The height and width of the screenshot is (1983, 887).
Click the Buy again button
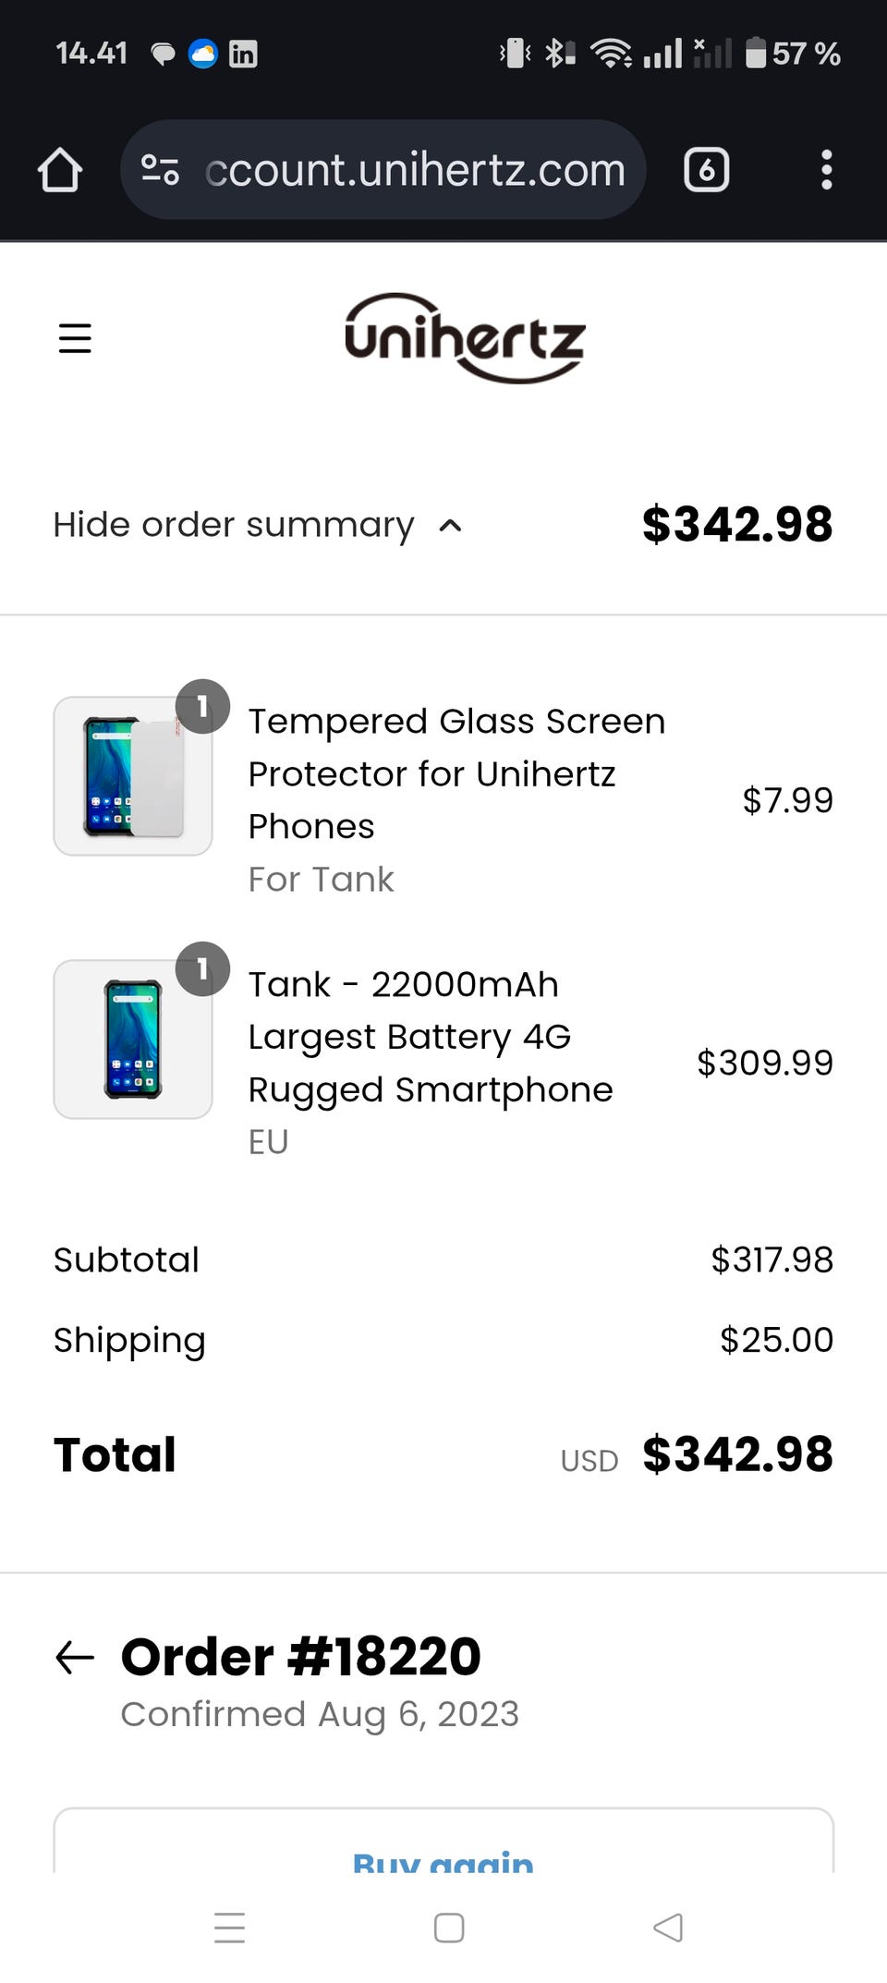point(443,1857)
